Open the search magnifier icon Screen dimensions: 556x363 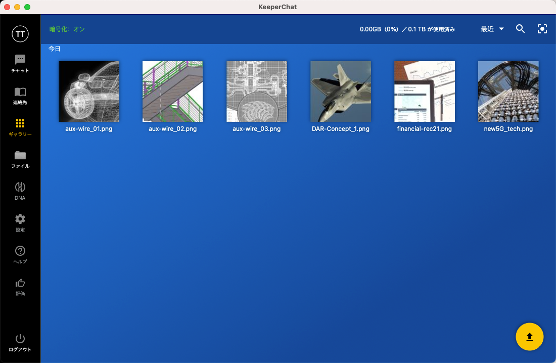click(x=520, y=29)
